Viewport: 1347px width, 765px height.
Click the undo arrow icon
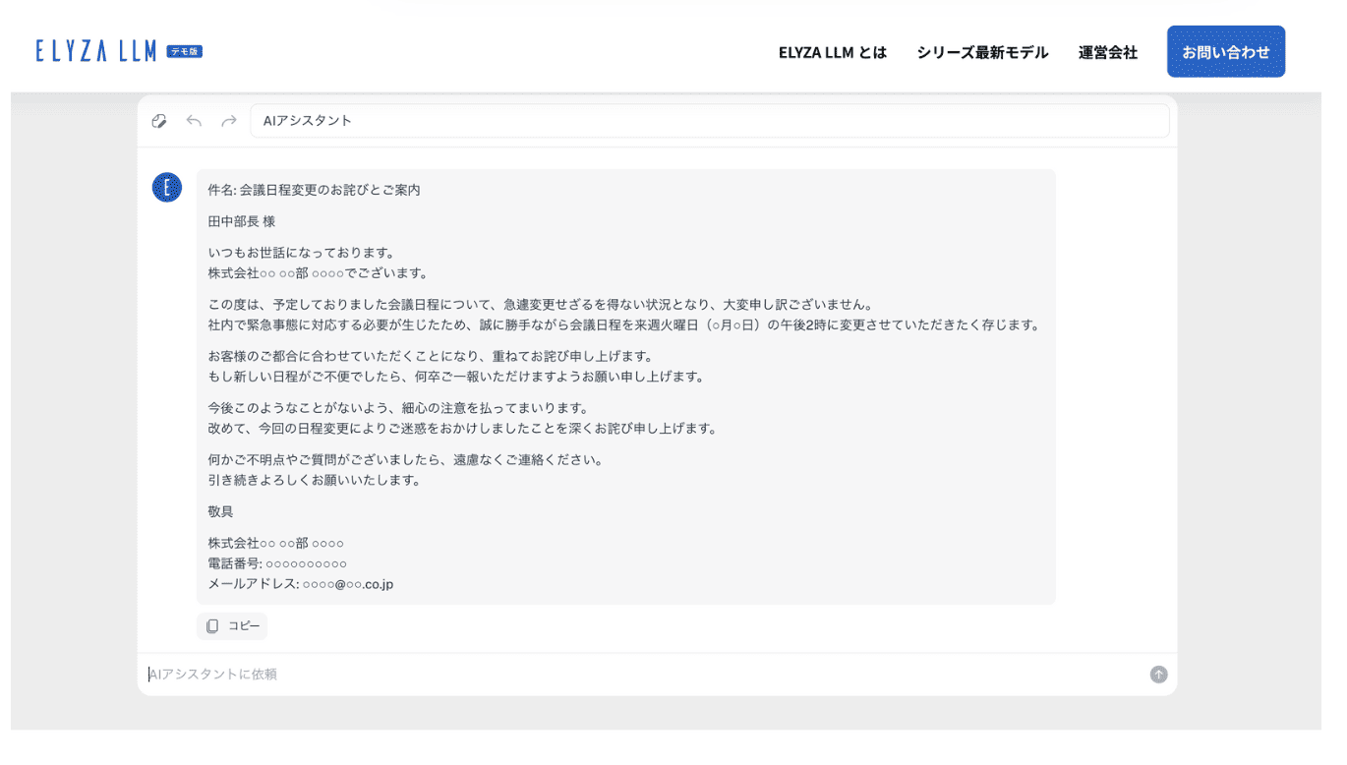(194, 121)
